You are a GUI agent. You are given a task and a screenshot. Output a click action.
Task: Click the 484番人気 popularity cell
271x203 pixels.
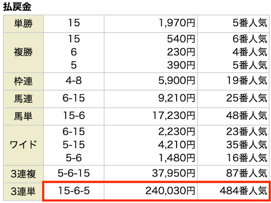coord(243,191)
